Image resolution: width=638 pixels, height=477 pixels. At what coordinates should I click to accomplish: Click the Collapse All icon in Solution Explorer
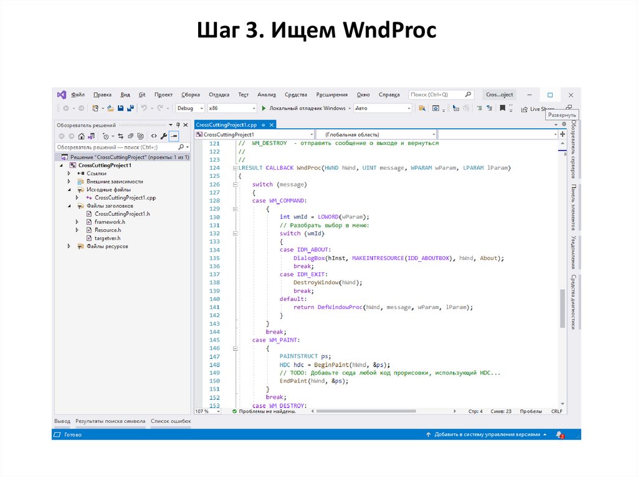click(x=131, y=136)
